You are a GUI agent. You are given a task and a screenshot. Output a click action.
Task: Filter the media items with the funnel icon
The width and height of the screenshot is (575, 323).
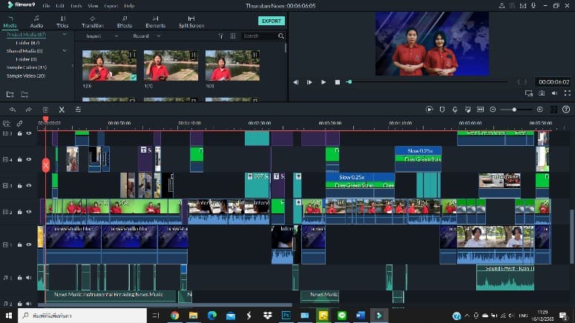pos(221,36)
